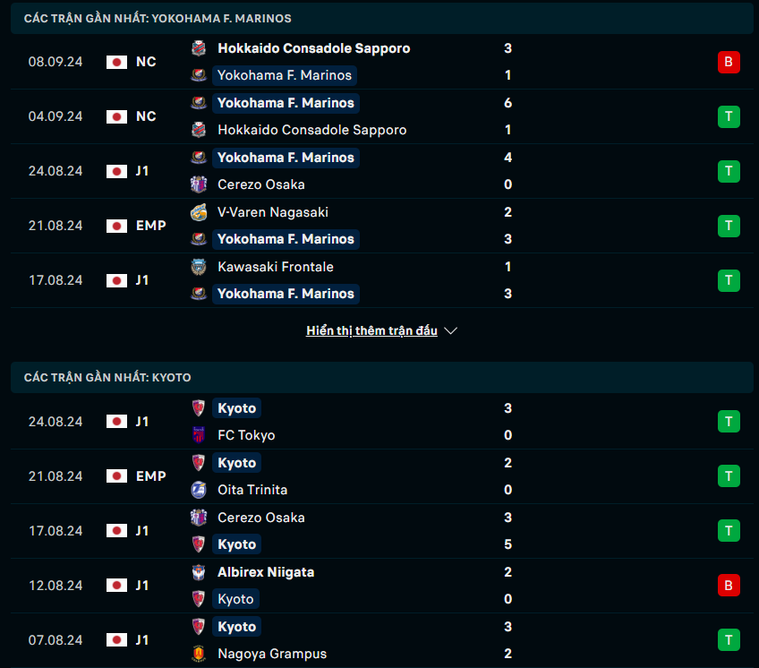759x668 pixels.
Task: Click Yokohama F. Marinos crest in 04.09.24 match
Action: tap(199, 103)
